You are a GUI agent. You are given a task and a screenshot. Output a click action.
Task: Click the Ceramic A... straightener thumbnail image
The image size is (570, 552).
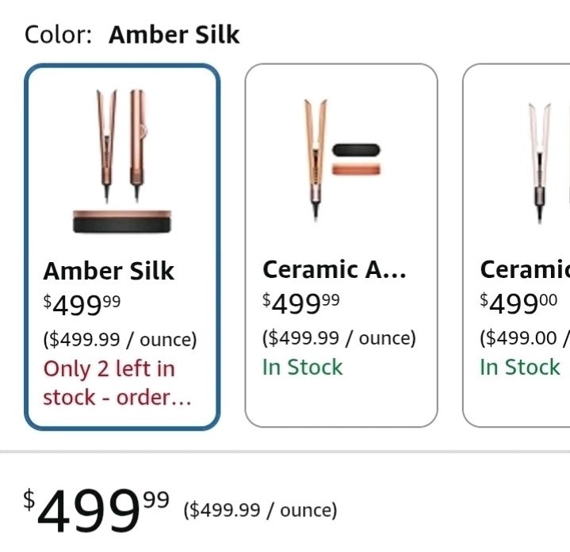point(342,160)
